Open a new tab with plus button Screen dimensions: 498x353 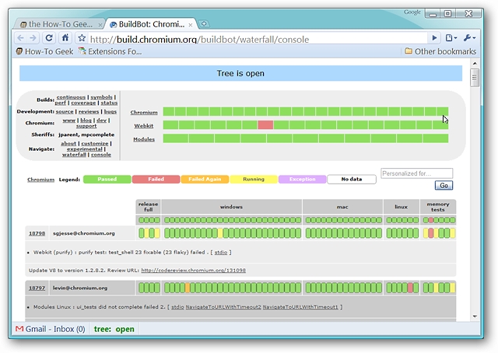204,24
